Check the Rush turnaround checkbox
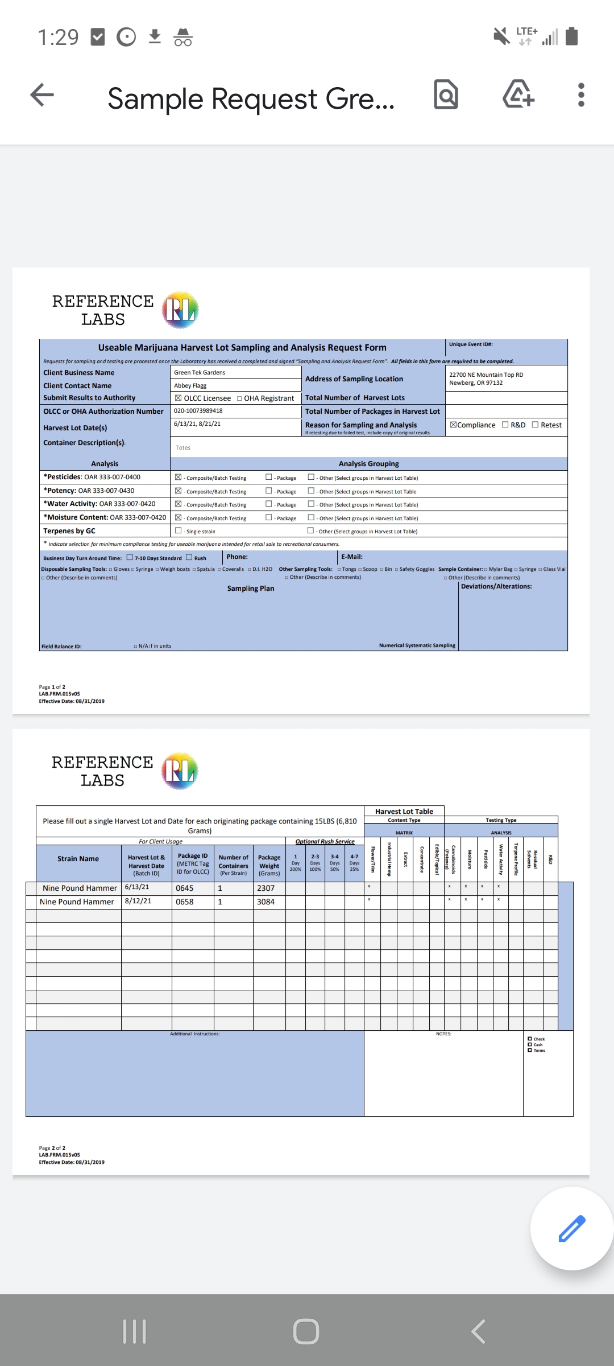 [189, 558]
